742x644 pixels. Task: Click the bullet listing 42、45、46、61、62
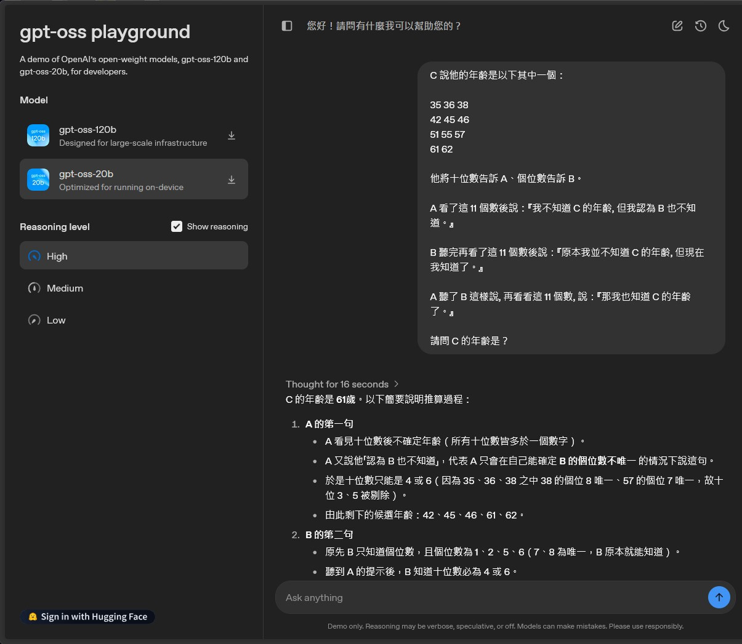[x=425, y=515]
